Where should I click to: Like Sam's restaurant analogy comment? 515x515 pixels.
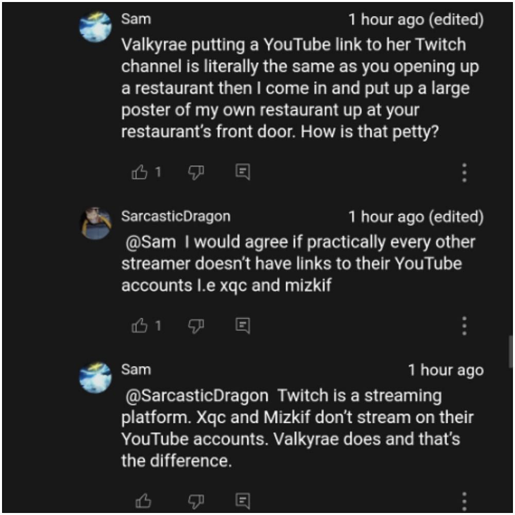coord(140,173)
